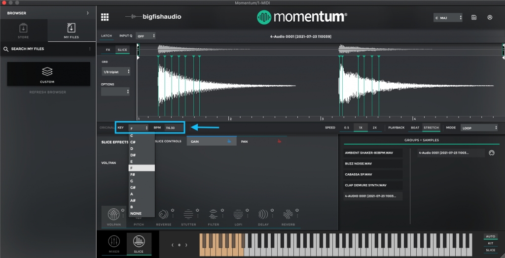The width and height of the screenshot is (505, 258).
Task: Click the waveform overview strip above the slices
Action: (x=320, y=49)
